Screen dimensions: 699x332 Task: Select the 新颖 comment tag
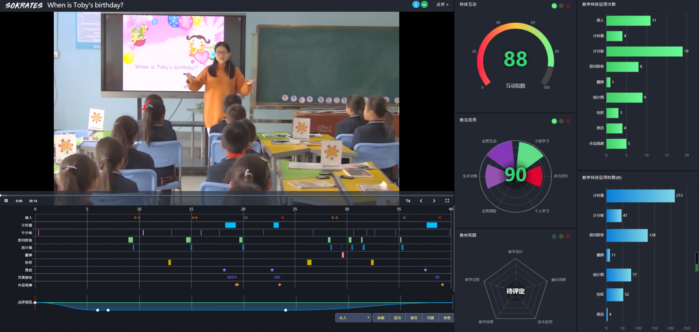[381, 318]
